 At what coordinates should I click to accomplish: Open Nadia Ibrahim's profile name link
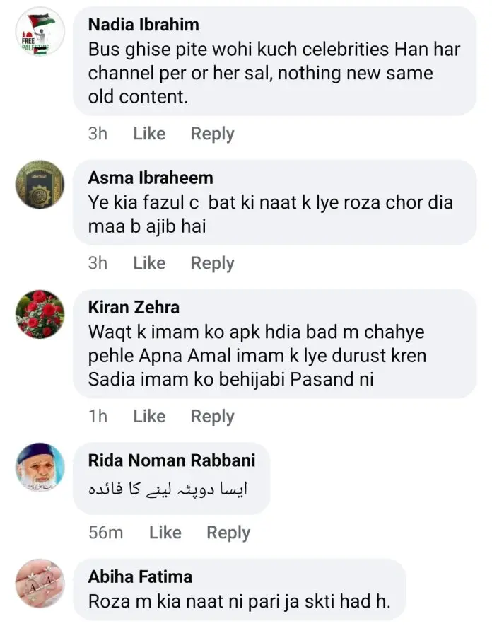[x=143, y=25]
